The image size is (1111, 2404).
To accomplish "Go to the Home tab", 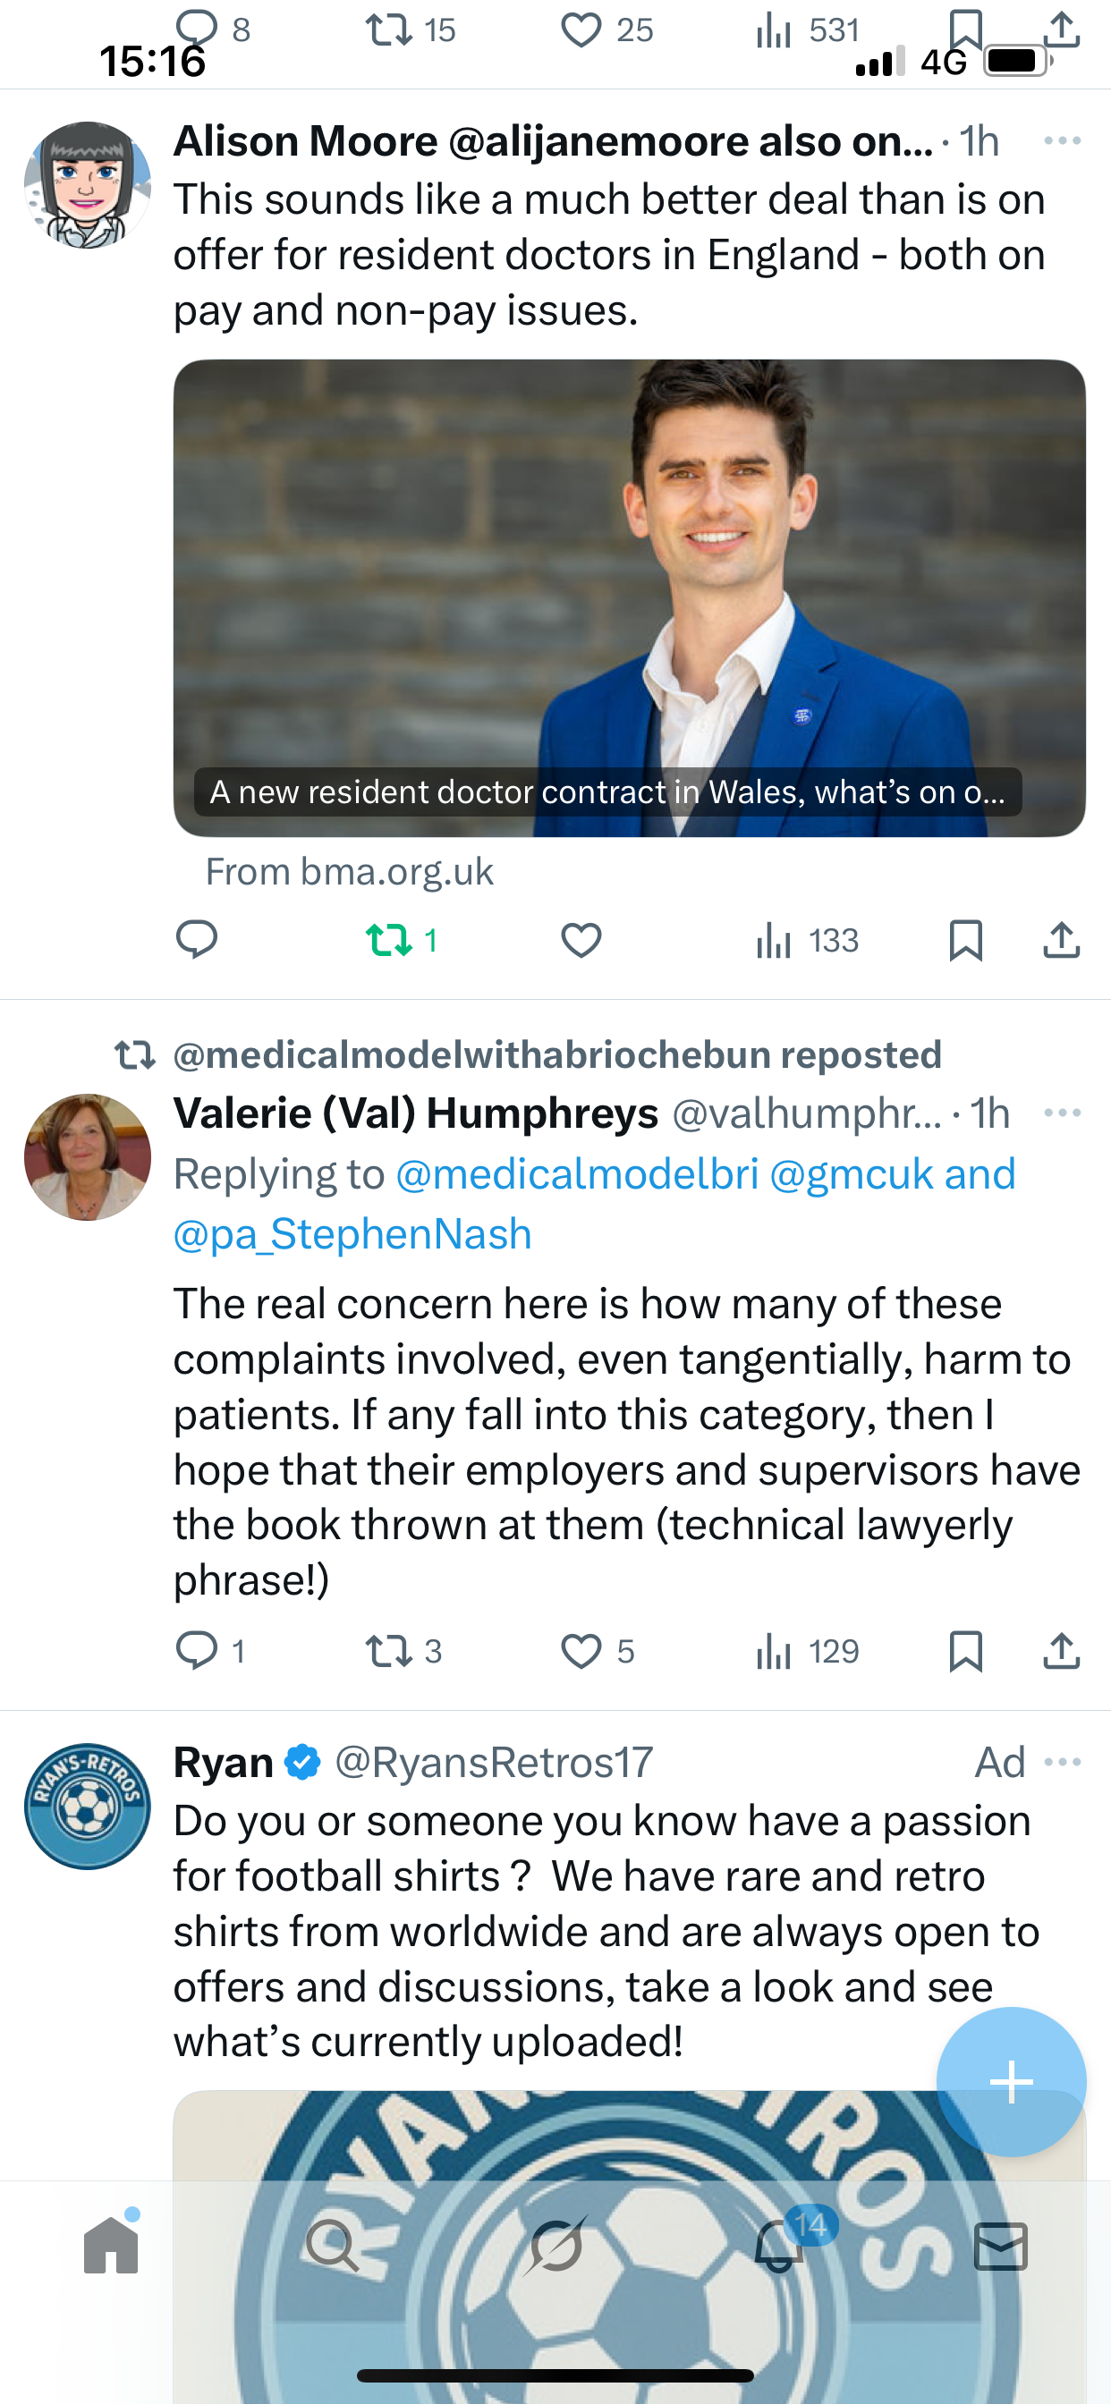I will click(111, 2246).
